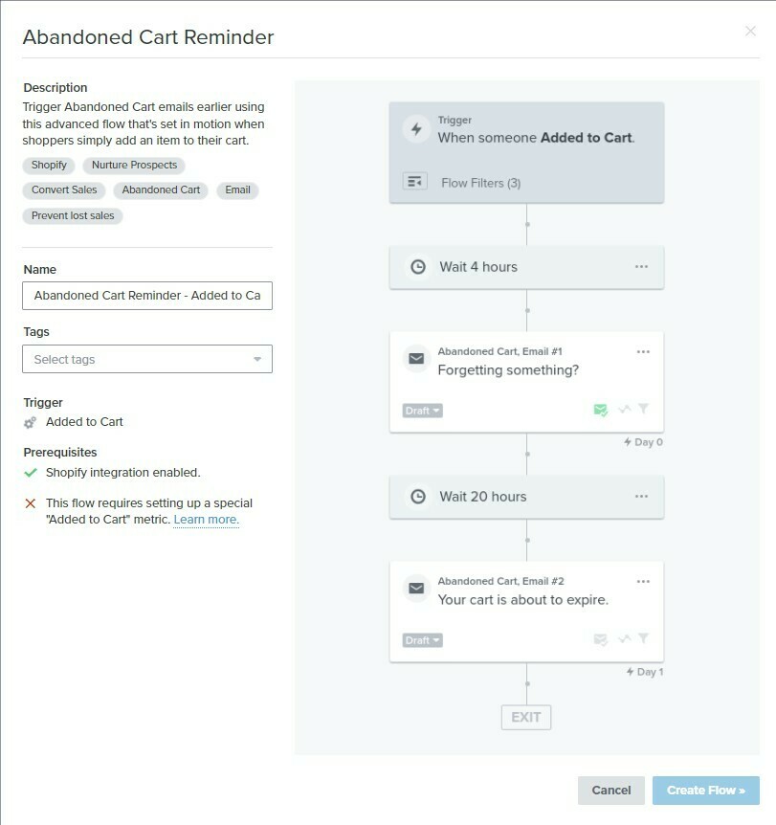Click the lightning bolt Trigger icon
Viewport: 776px width, 825px height.
pos(416,129)
